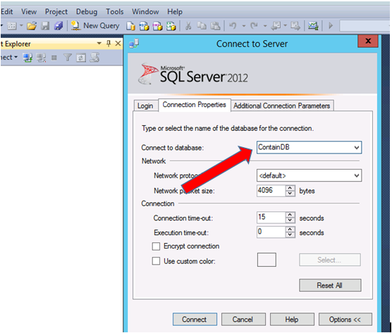
Task: Close the Object Explorer panel
Action: point(118,44)
